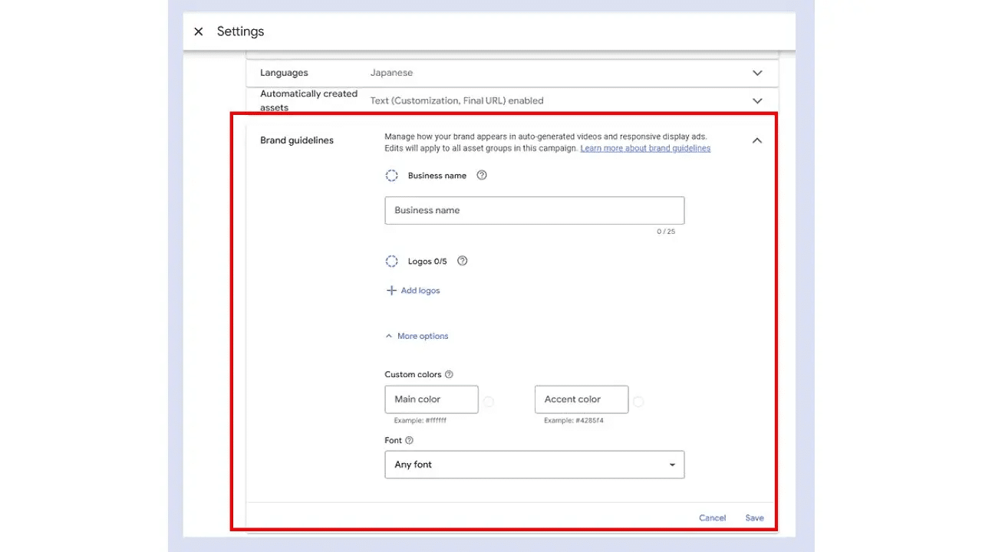The width and height of the screenshot is (982, 552).
Task: Click the dashed circle beside Business name
Action: tap(391, 176)
